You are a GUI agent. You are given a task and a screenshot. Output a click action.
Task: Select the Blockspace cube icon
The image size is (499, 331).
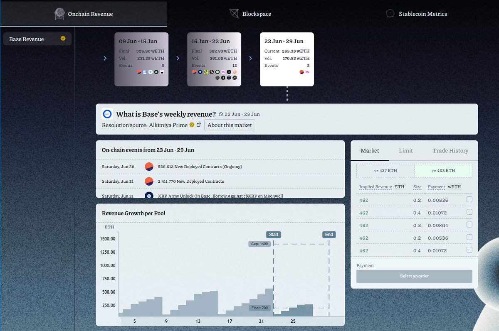coord(234,13)
